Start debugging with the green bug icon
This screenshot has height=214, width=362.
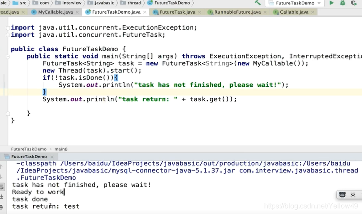coord(343,3)
